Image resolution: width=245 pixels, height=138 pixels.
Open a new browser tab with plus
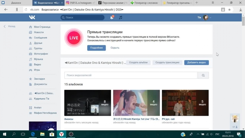pyautogui.click(x=197, y=3)
